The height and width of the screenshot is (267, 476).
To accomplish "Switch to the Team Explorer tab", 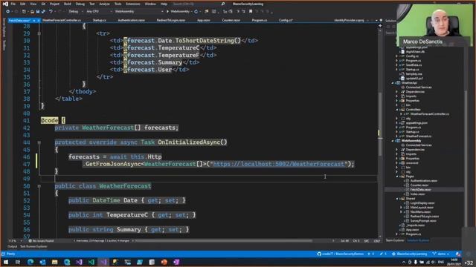I will click(x=395, y=240).
